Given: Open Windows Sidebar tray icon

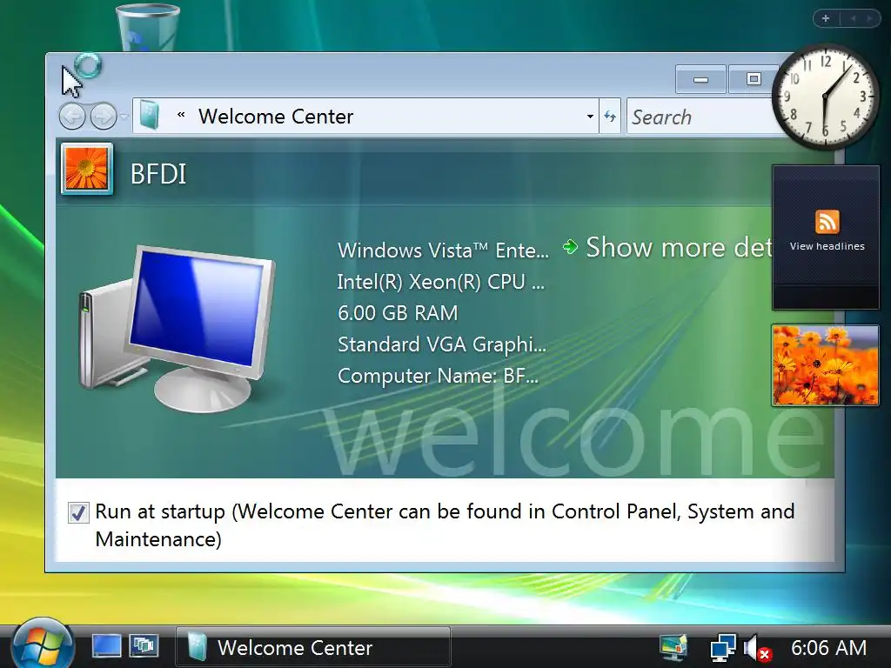Looking at the screenshot, I should coord(673,647).
